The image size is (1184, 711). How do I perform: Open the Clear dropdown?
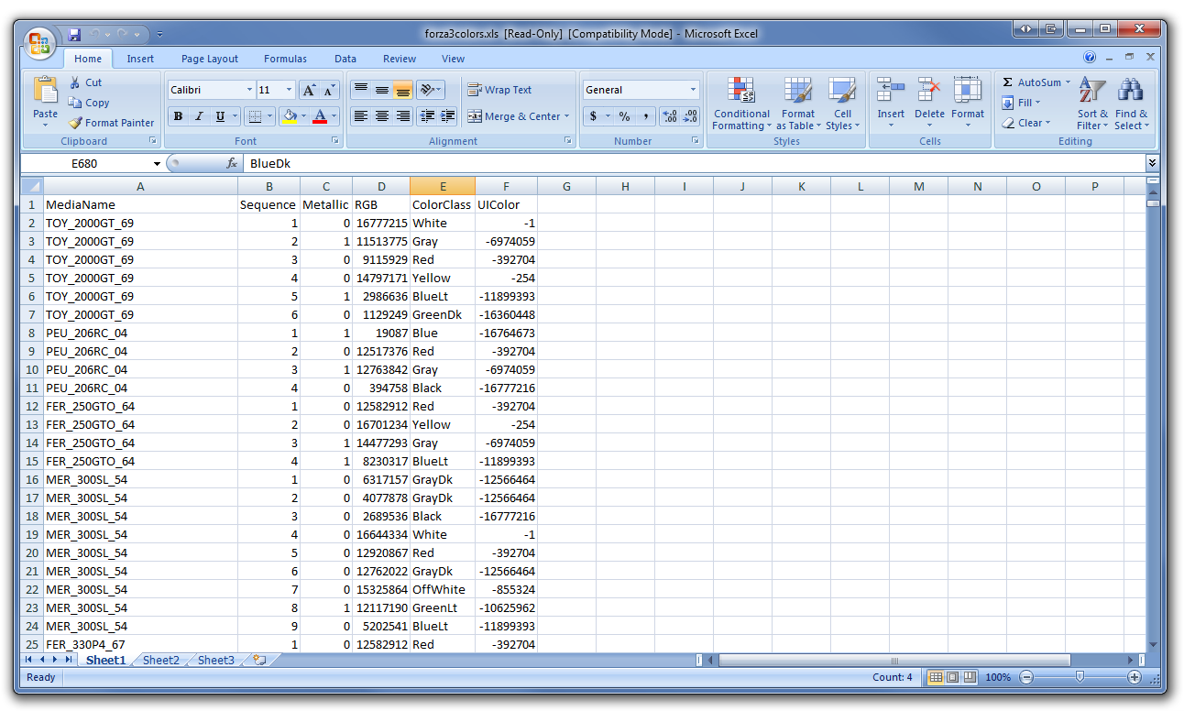[x=1025, y=123]
